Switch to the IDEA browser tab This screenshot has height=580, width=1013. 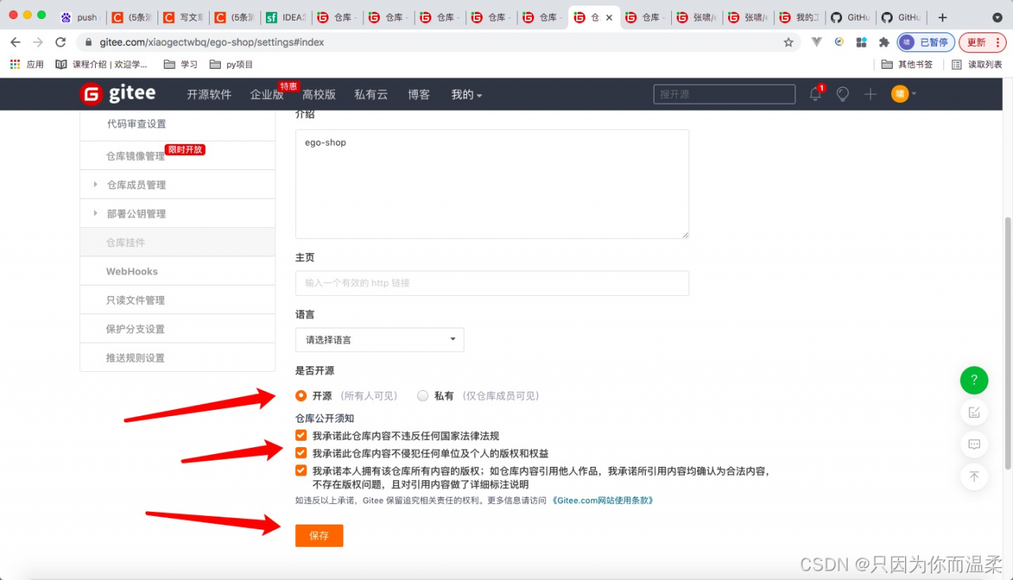(285, 17)
